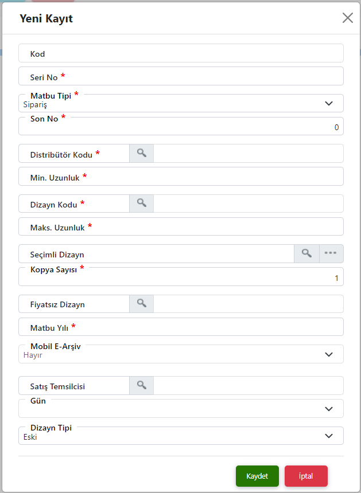Focus the Kod input field
The height and width of the screenshot is (493, 361).
(181, 53)
